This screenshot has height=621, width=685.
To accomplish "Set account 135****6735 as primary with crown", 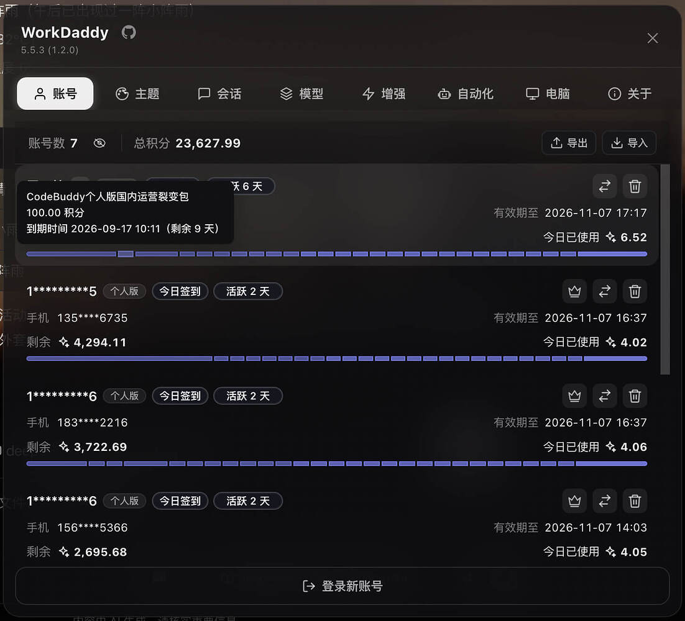I will pos(574,291).
